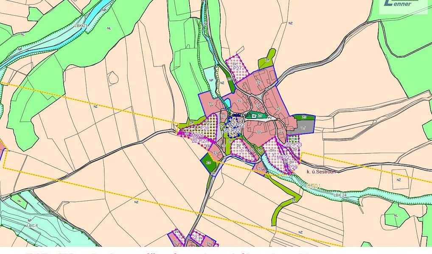Click the orange CT01 corridor label

(314, 186)
